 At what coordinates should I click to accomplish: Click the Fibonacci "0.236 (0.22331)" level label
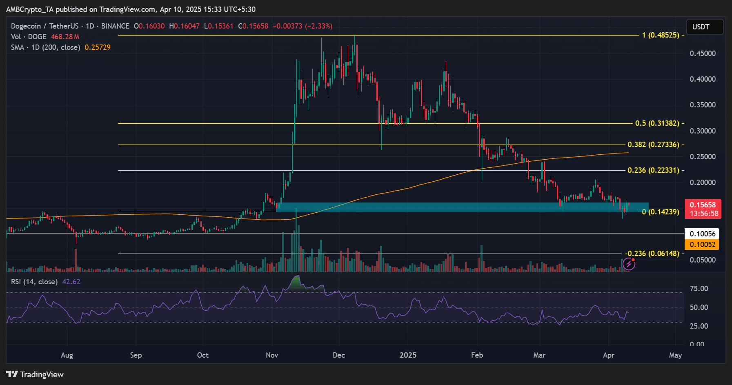pos(653,170)
